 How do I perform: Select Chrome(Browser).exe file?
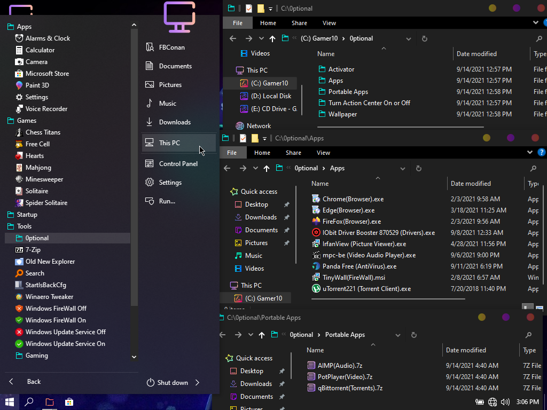coord(353,199)
